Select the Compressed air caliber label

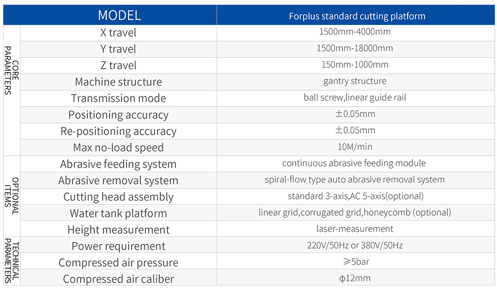(x=118, y=279)
